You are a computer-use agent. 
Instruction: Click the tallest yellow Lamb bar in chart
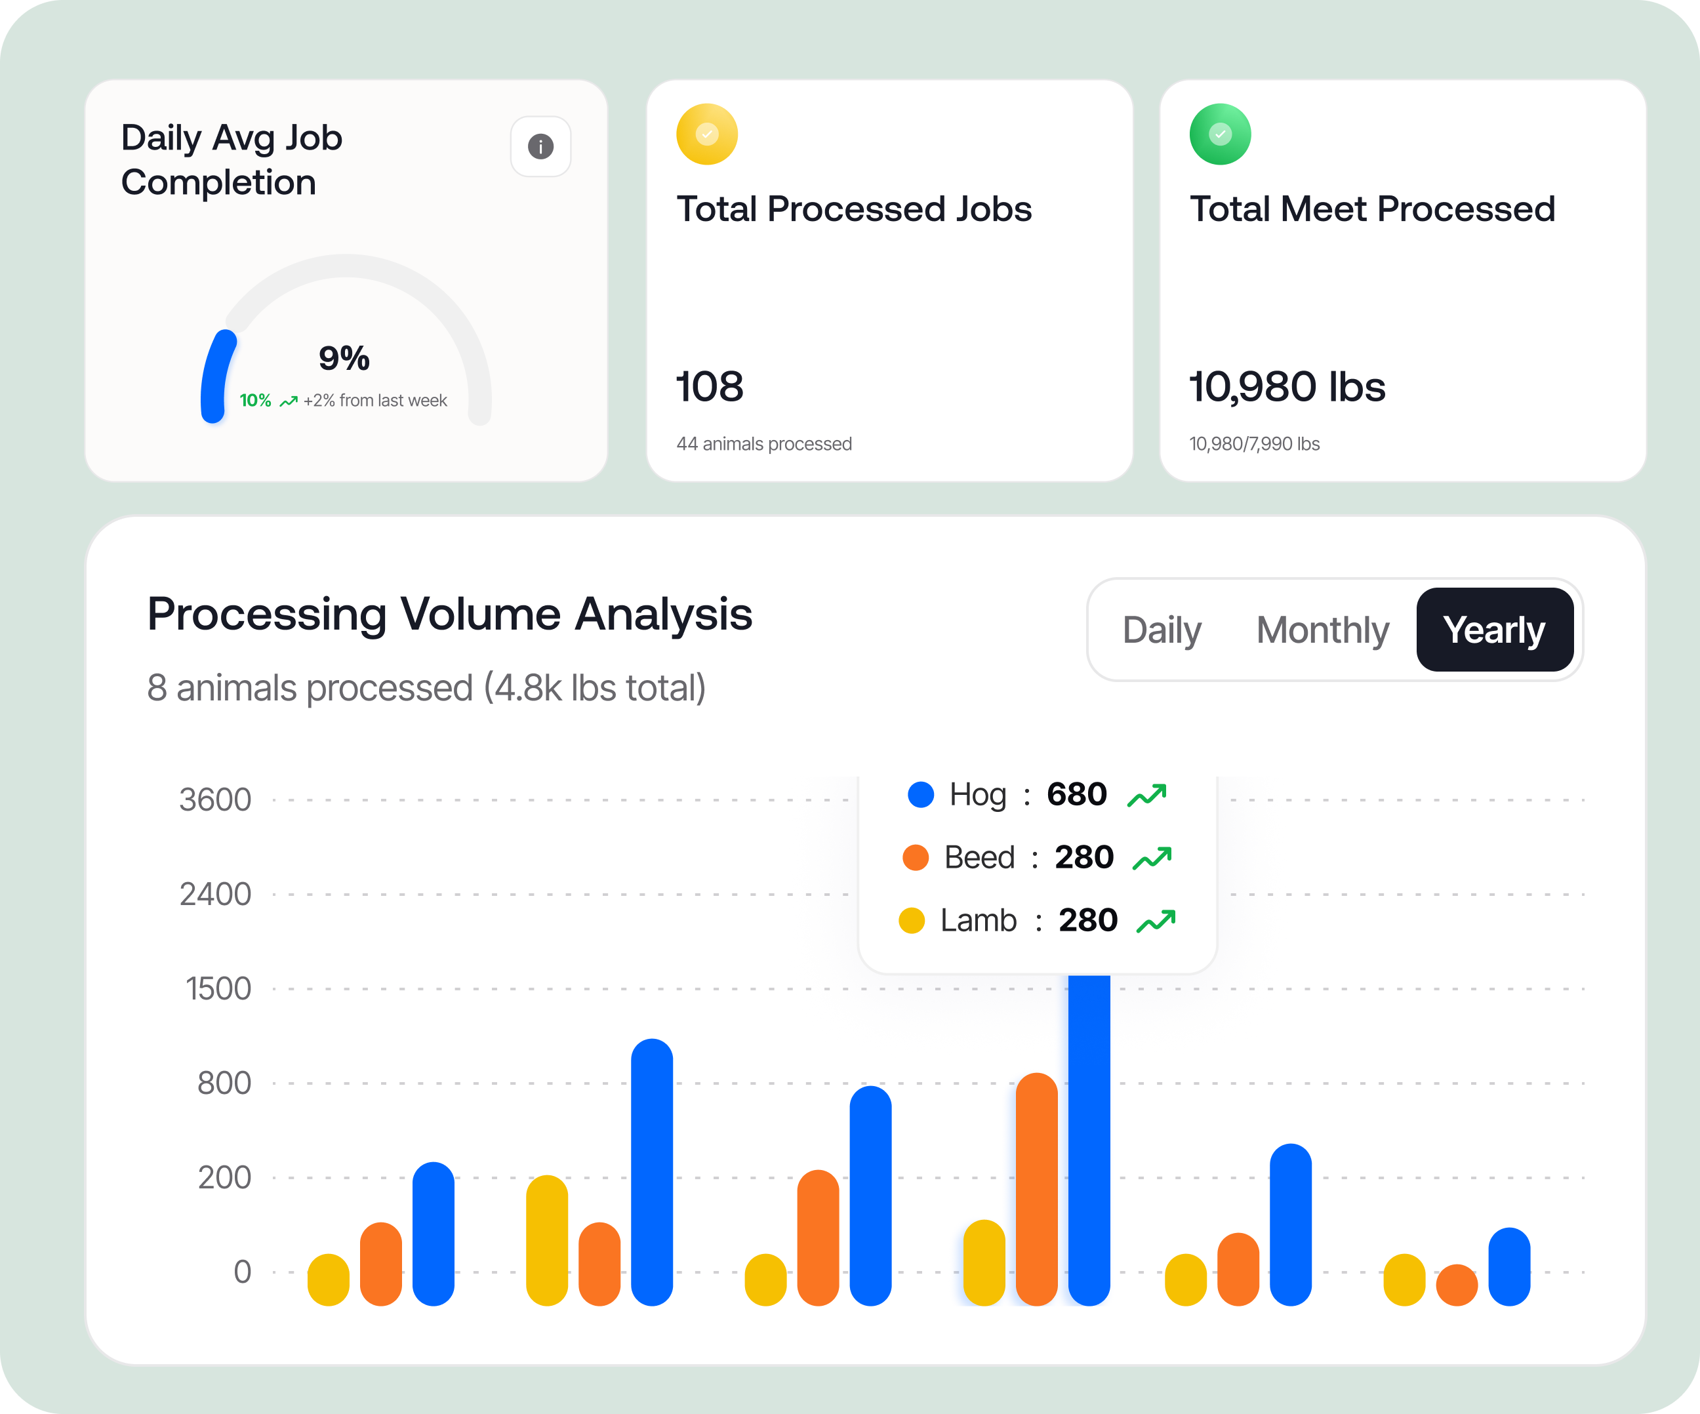pos(547,1240)
